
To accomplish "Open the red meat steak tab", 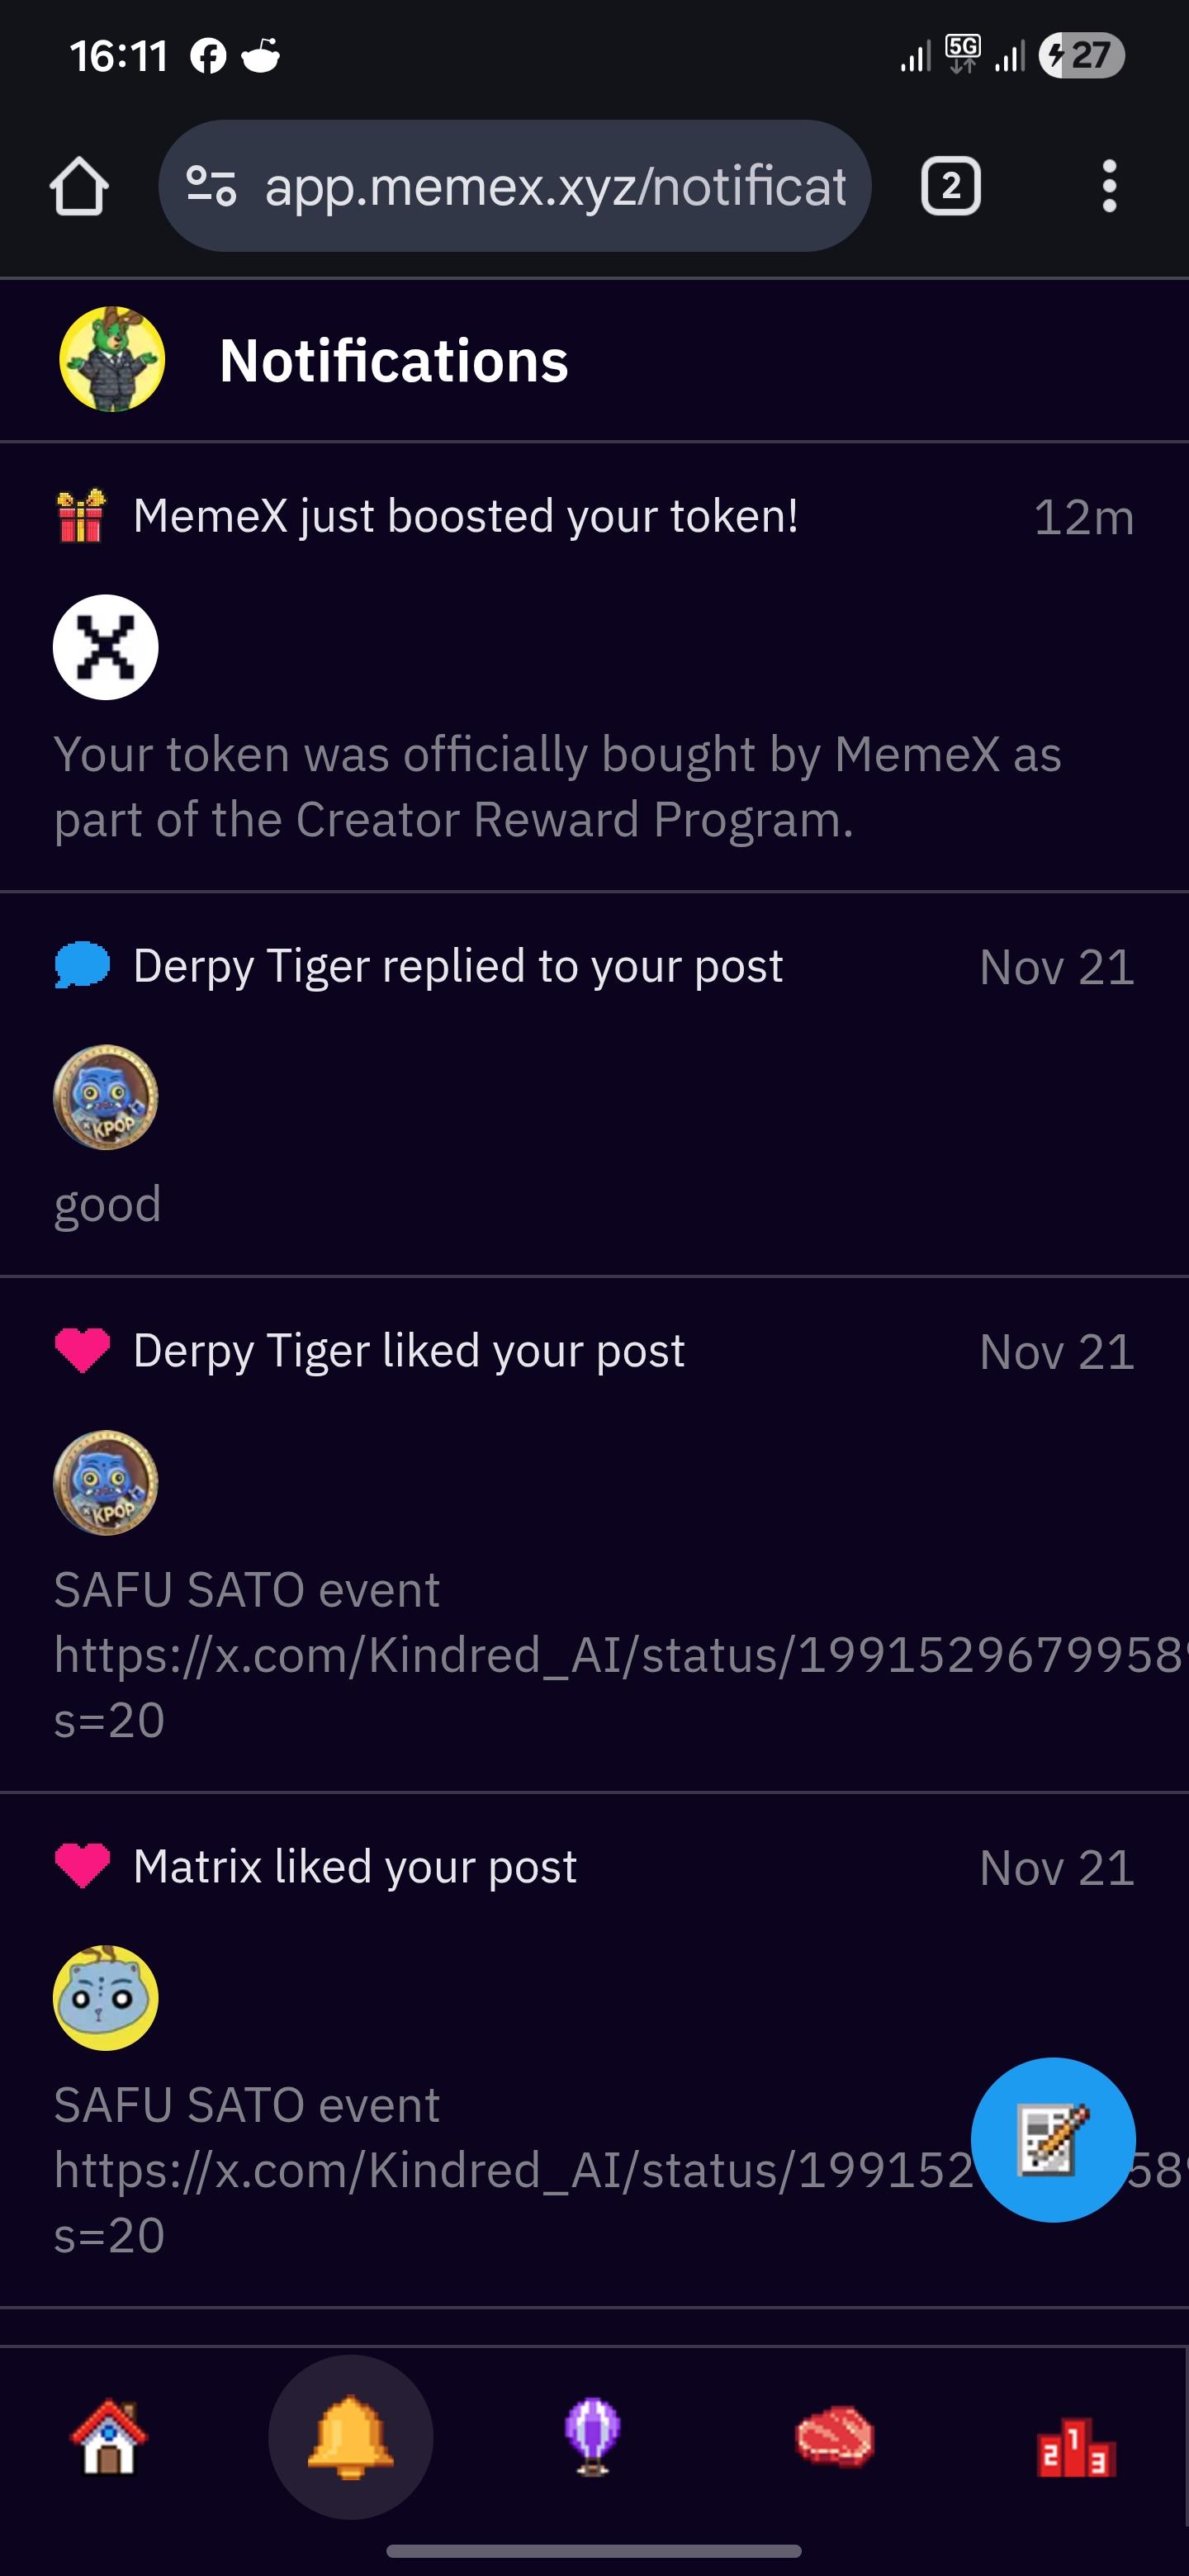I will click(x=834, y=2437).
